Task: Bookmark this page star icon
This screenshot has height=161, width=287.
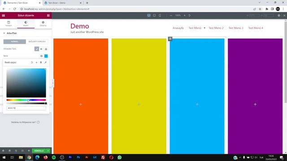Action: (260, 9)
